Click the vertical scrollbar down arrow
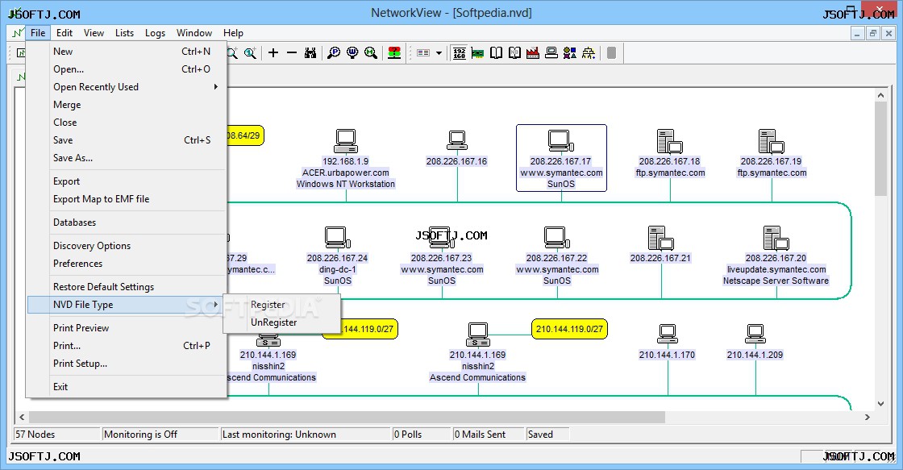903x470 pixels. coord(880,404)
